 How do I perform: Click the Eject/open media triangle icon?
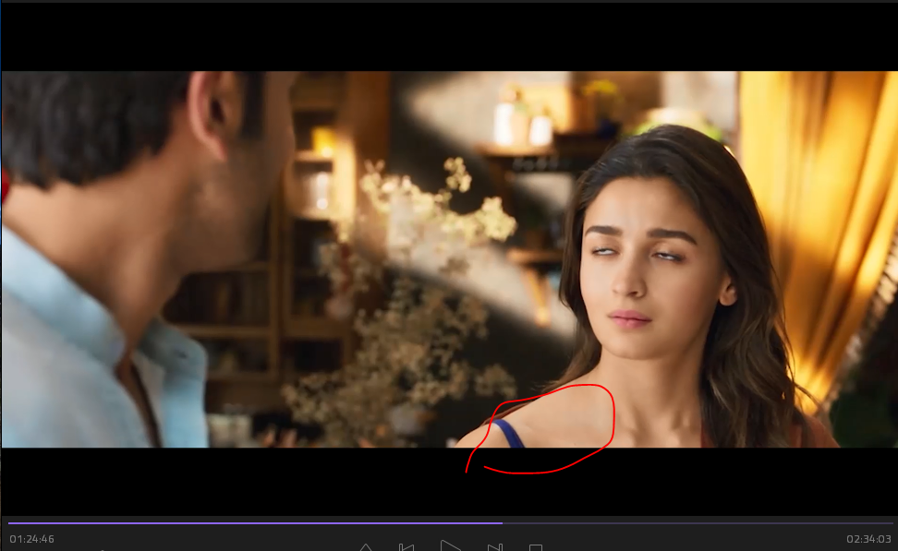(x=366, y=547)
